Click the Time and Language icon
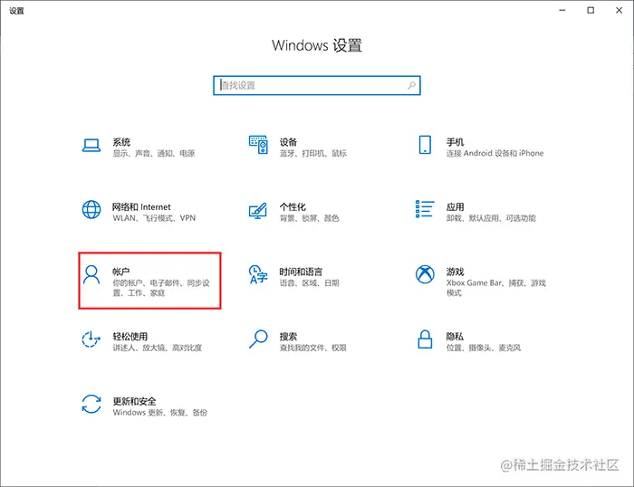 coord(258,274)
